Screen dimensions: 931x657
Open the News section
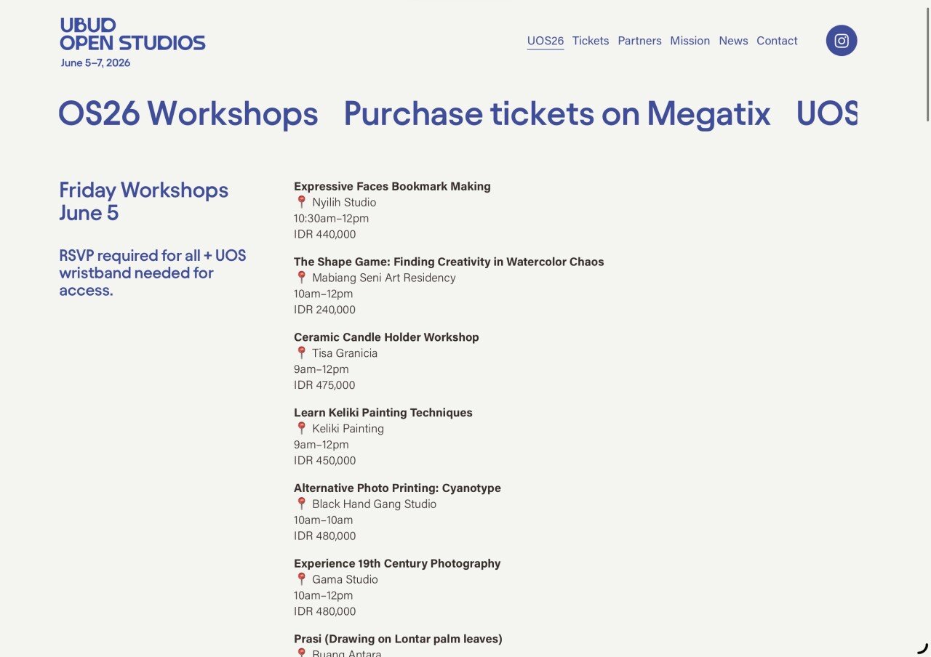pyautogui.click(x=733, y=41)
